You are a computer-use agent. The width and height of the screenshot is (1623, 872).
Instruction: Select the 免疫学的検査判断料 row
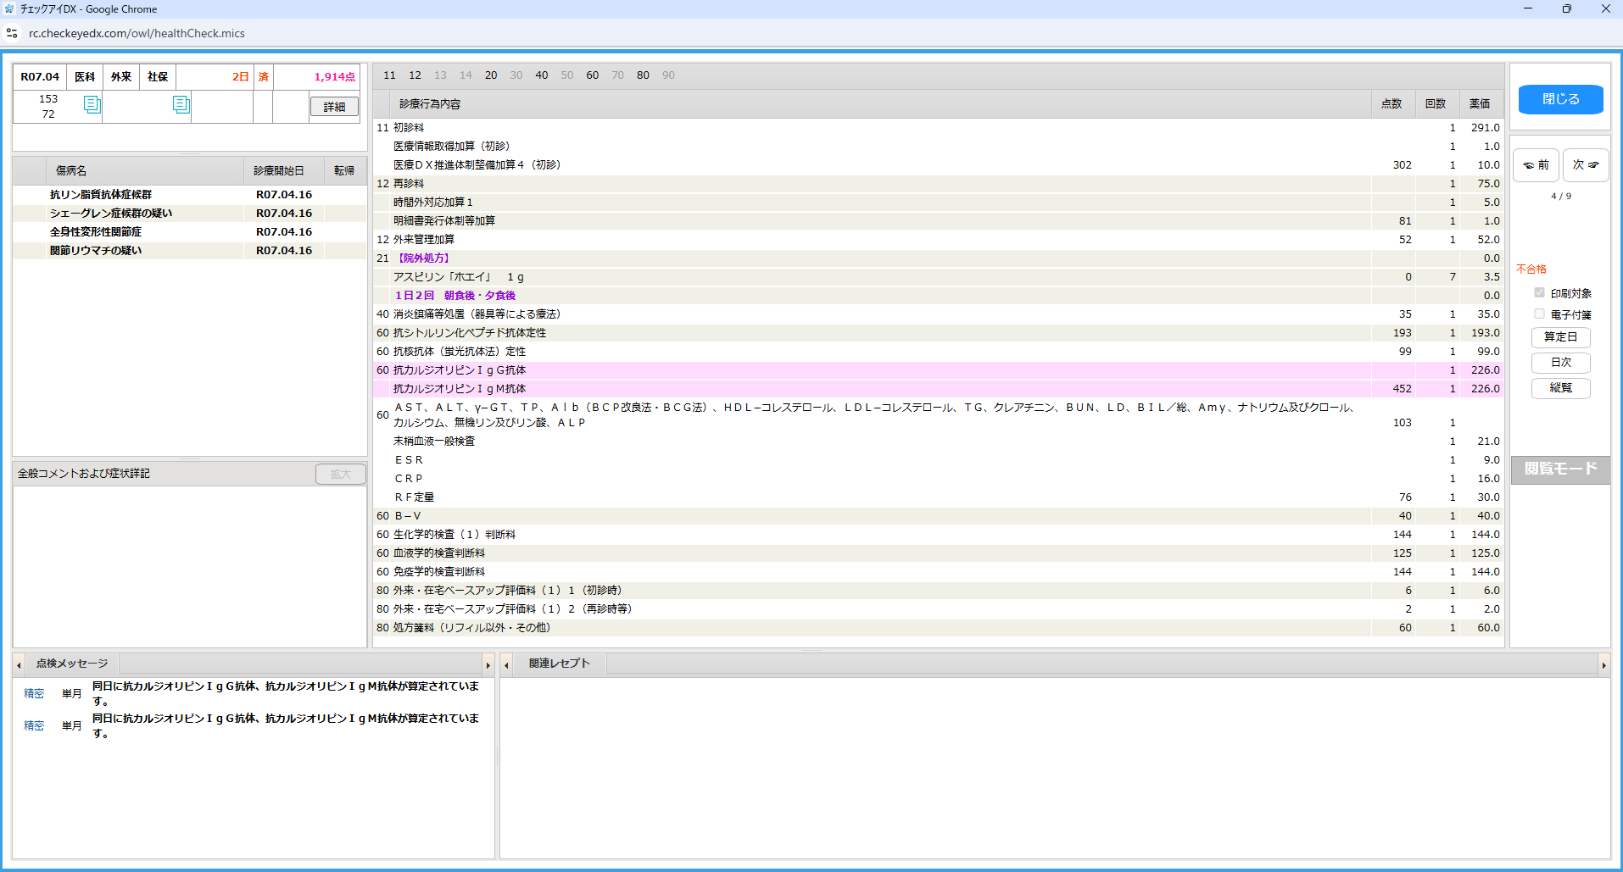[x=939, y=572]
